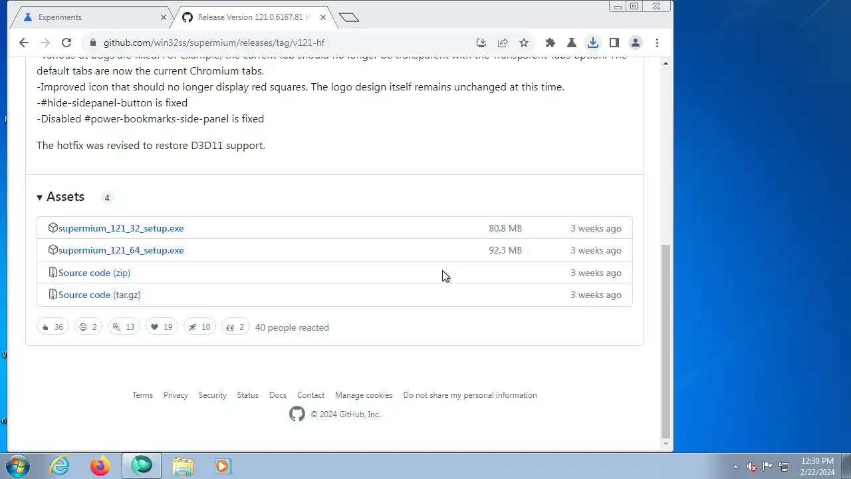
Task: Download Source code (zip)
Action: (94, 273)
